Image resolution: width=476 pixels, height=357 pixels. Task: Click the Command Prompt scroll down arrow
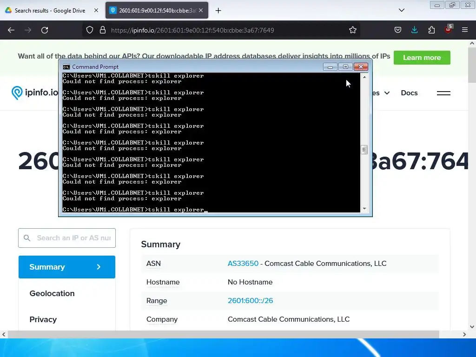tap(364, 209)
